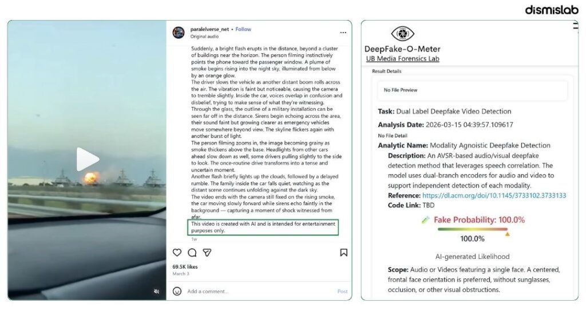
Task: Open emoji picker smiley icon
Action: click(177, 291)
